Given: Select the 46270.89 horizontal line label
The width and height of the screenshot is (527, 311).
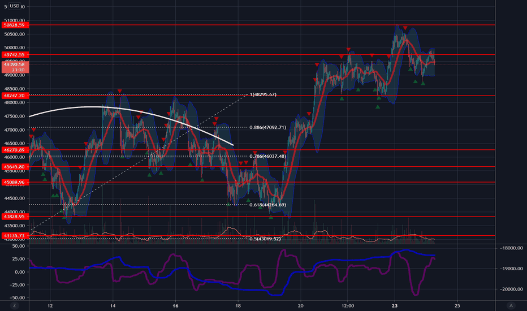Looking at the screenshot, I should tap(15, 150).
